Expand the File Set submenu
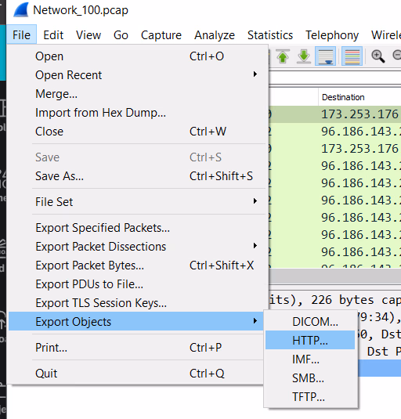 pos(137,202)
